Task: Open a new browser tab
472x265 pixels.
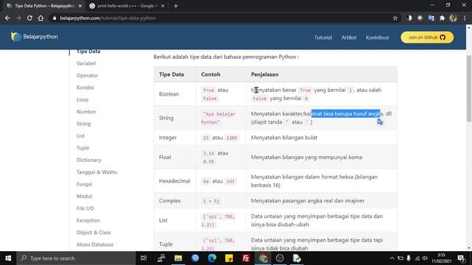Action: (176, 6)
